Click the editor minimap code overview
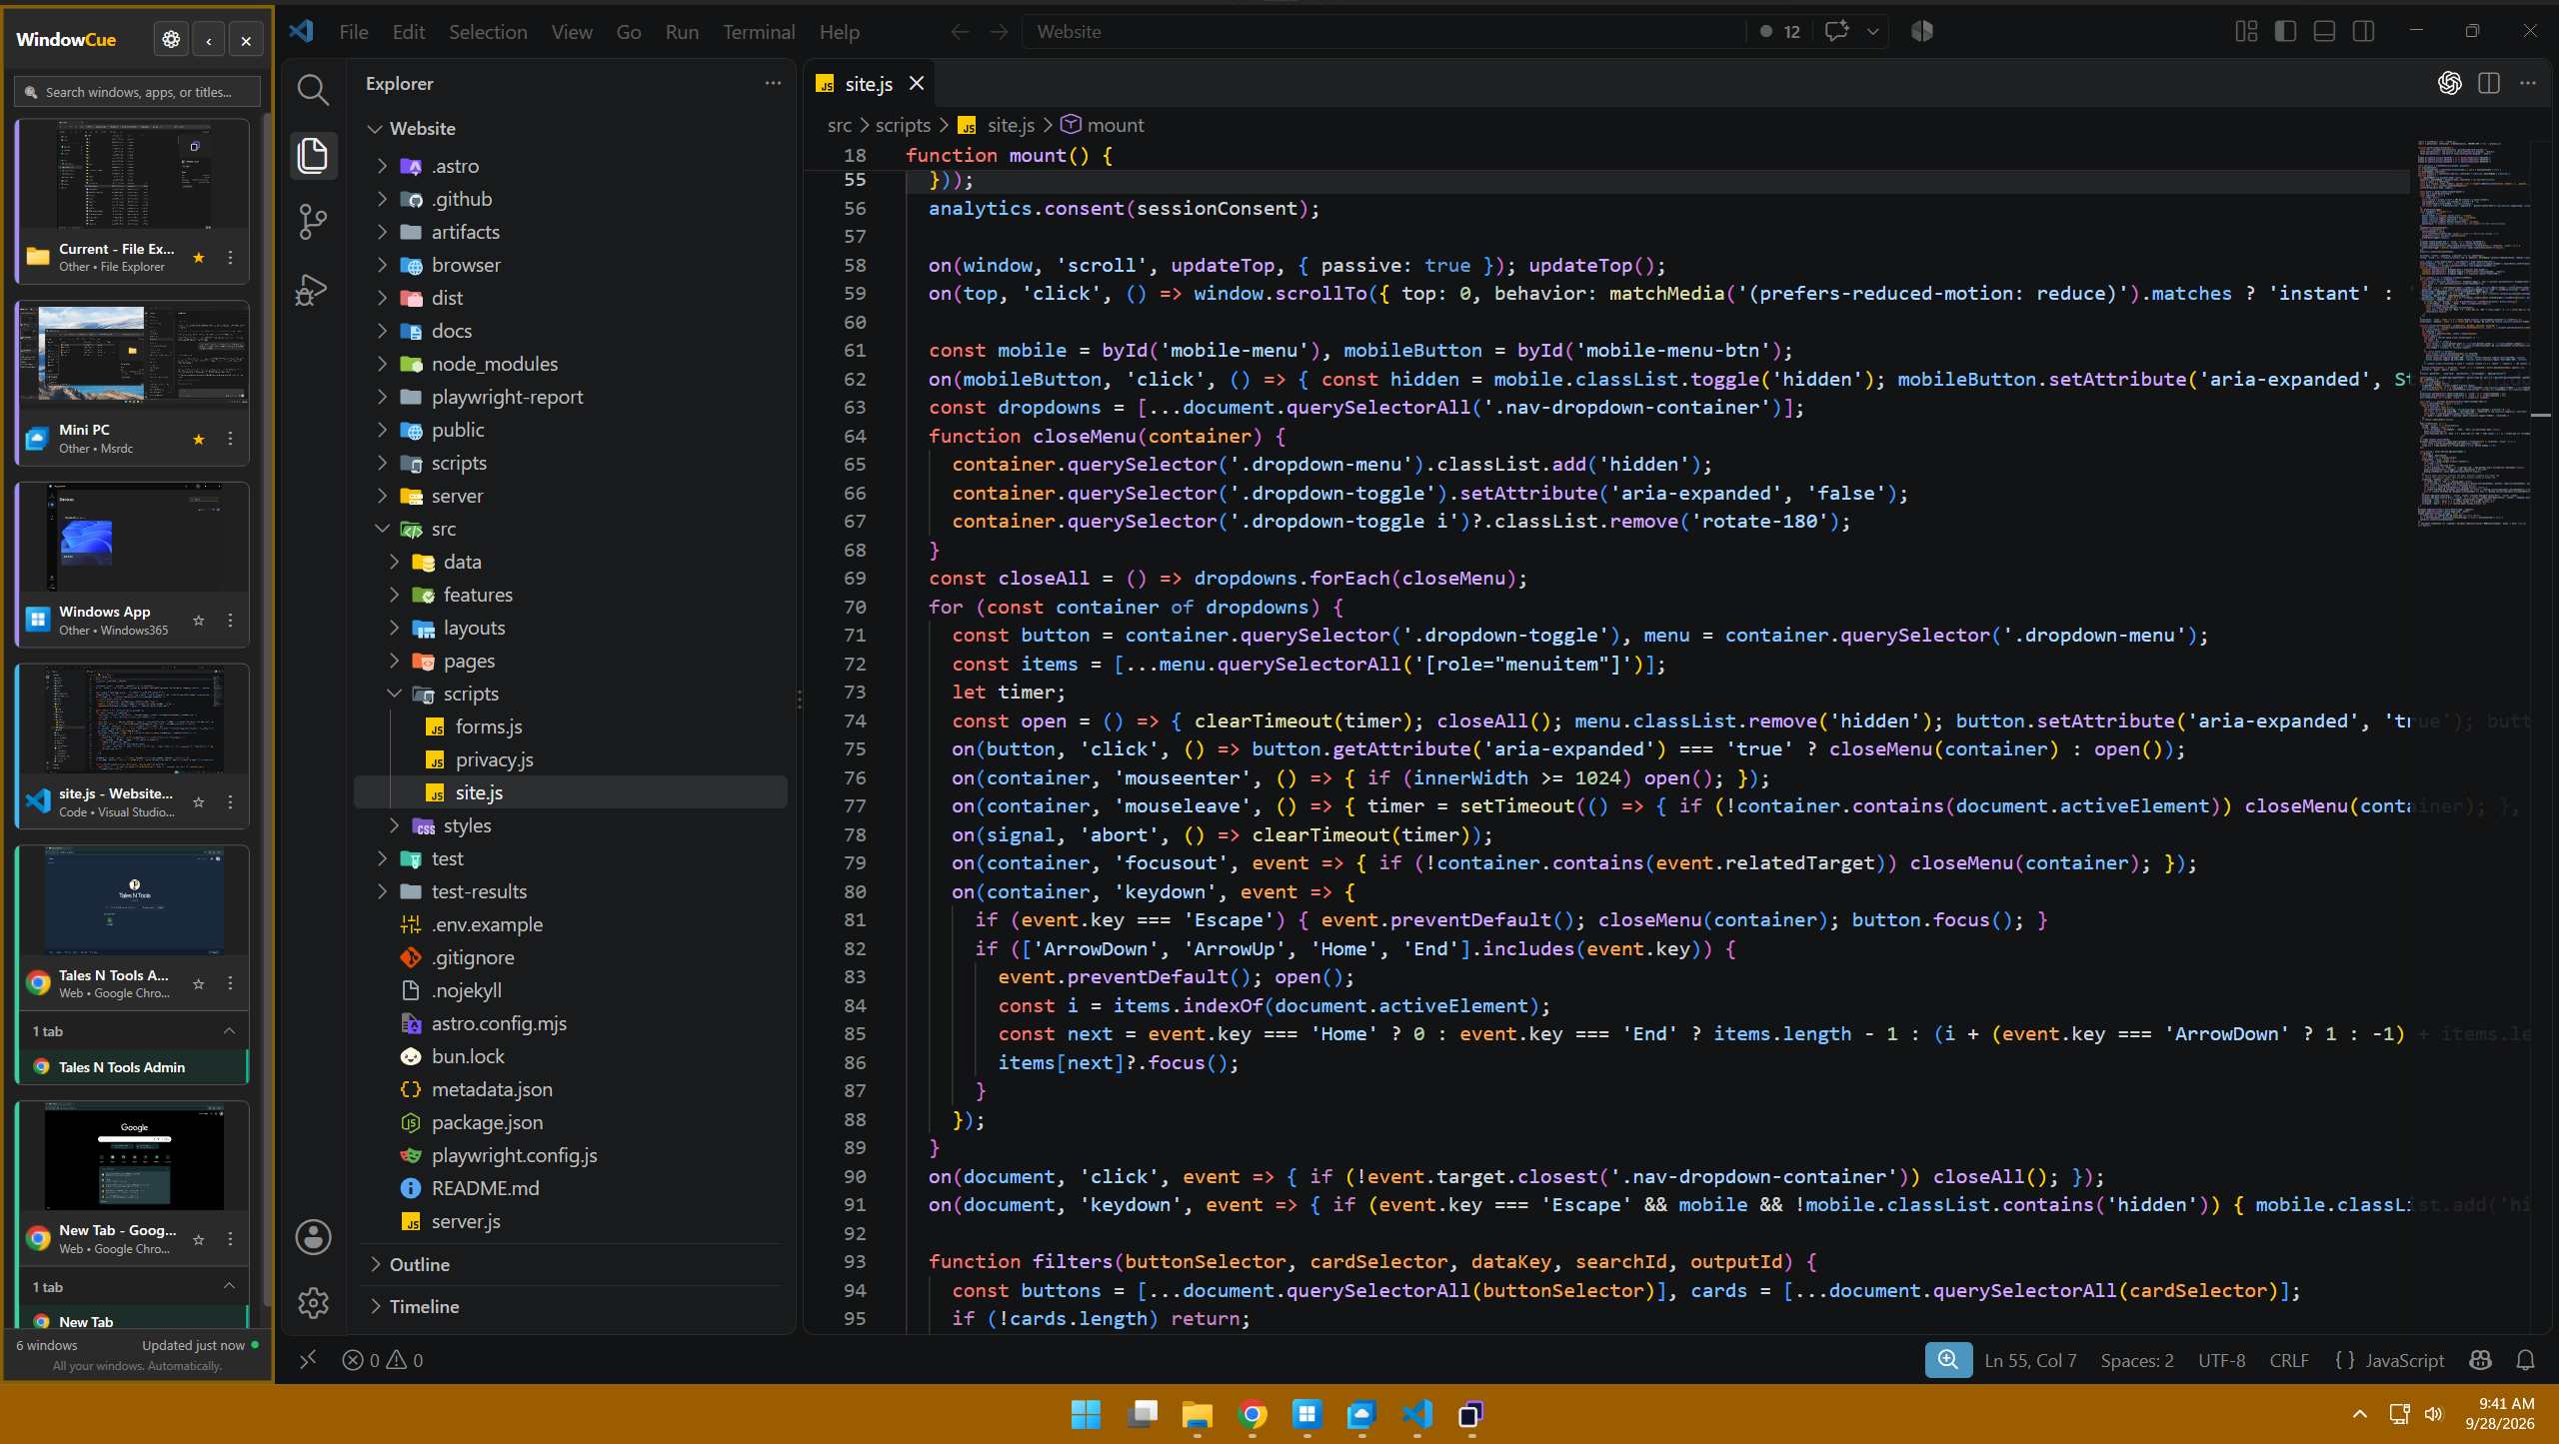 pos(2475,334)
